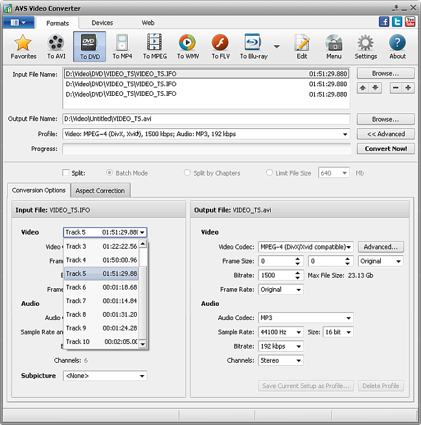Open the Settings gear icon
Screen dimensions: 421x425
[366, 47]
